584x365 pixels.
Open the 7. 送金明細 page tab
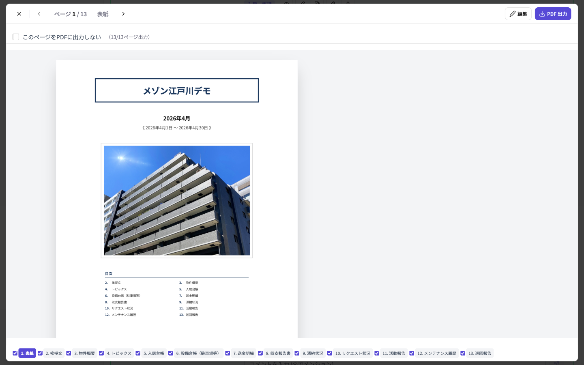pyautogui.click(x=243, y=353)
